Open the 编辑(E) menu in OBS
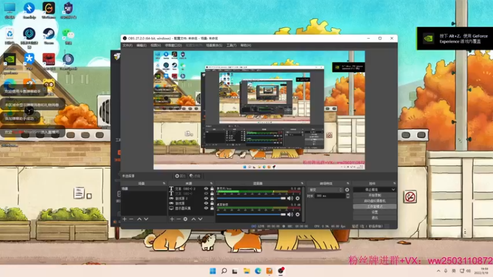The image size is (493, 277). (x=141, y=46)
